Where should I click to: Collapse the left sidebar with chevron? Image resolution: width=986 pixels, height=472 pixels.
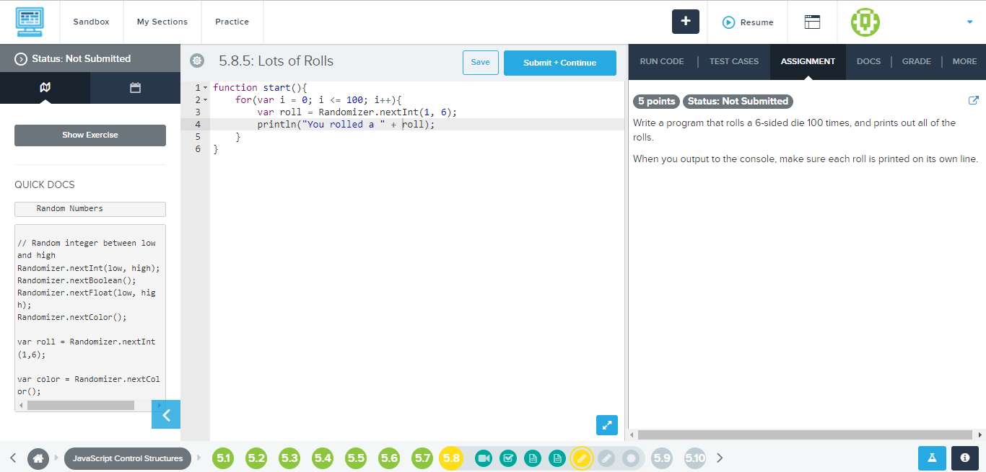166,414
